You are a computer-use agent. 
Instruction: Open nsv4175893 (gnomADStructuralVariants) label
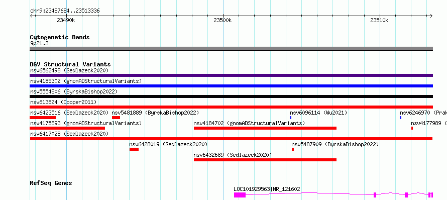pos(86,123)
